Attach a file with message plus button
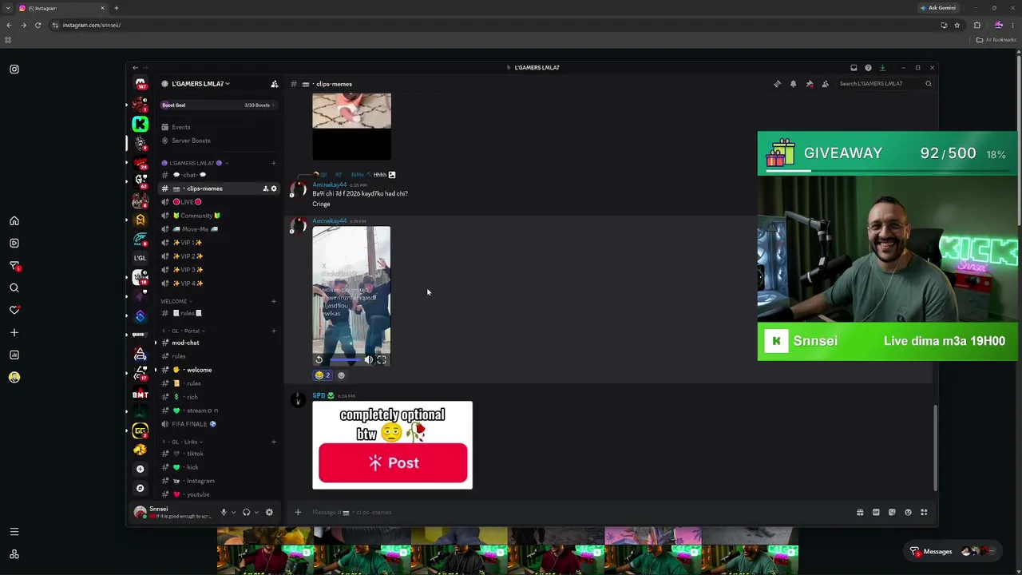Screen dimensions: 1022x575 (x=298, y=512)
